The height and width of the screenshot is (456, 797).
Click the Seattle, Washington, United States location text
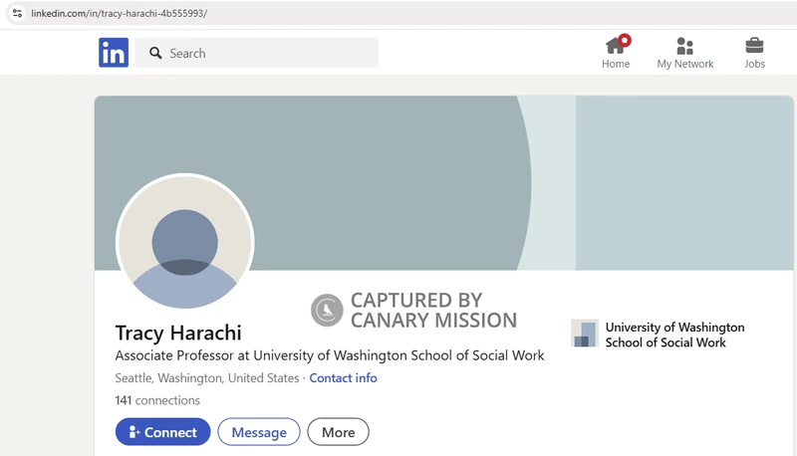tap(207, 377)
